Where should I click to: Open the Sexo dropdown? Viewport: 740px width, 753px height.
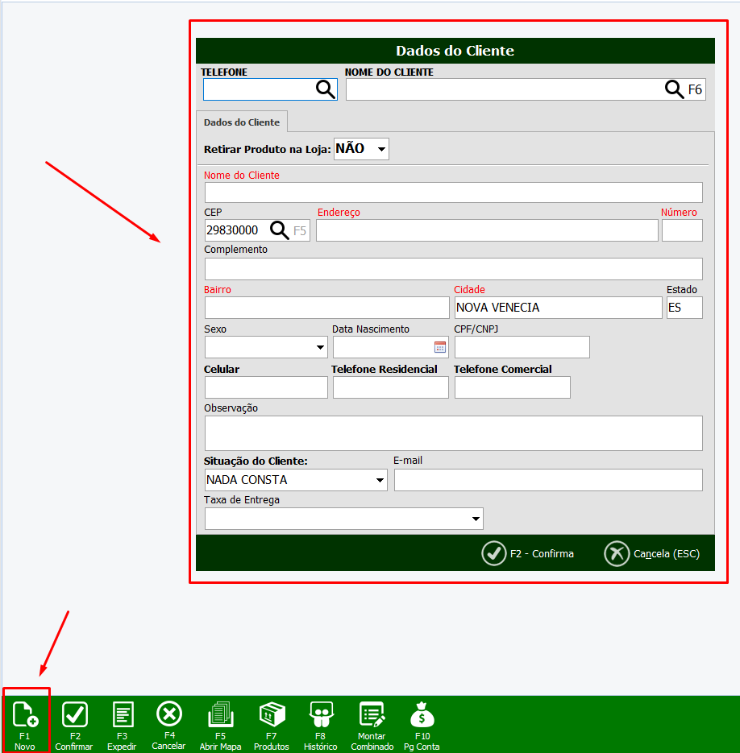click(319, 348)
